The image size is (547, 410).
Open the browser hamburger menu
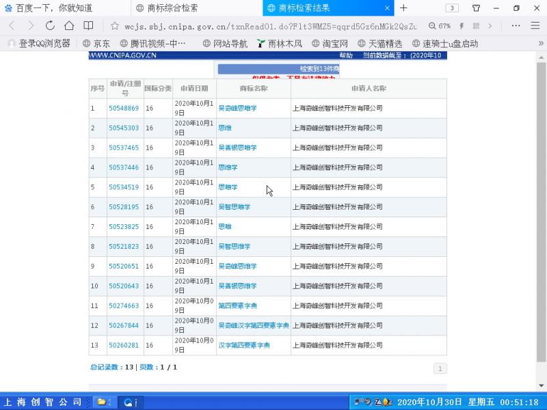(535, 25)
